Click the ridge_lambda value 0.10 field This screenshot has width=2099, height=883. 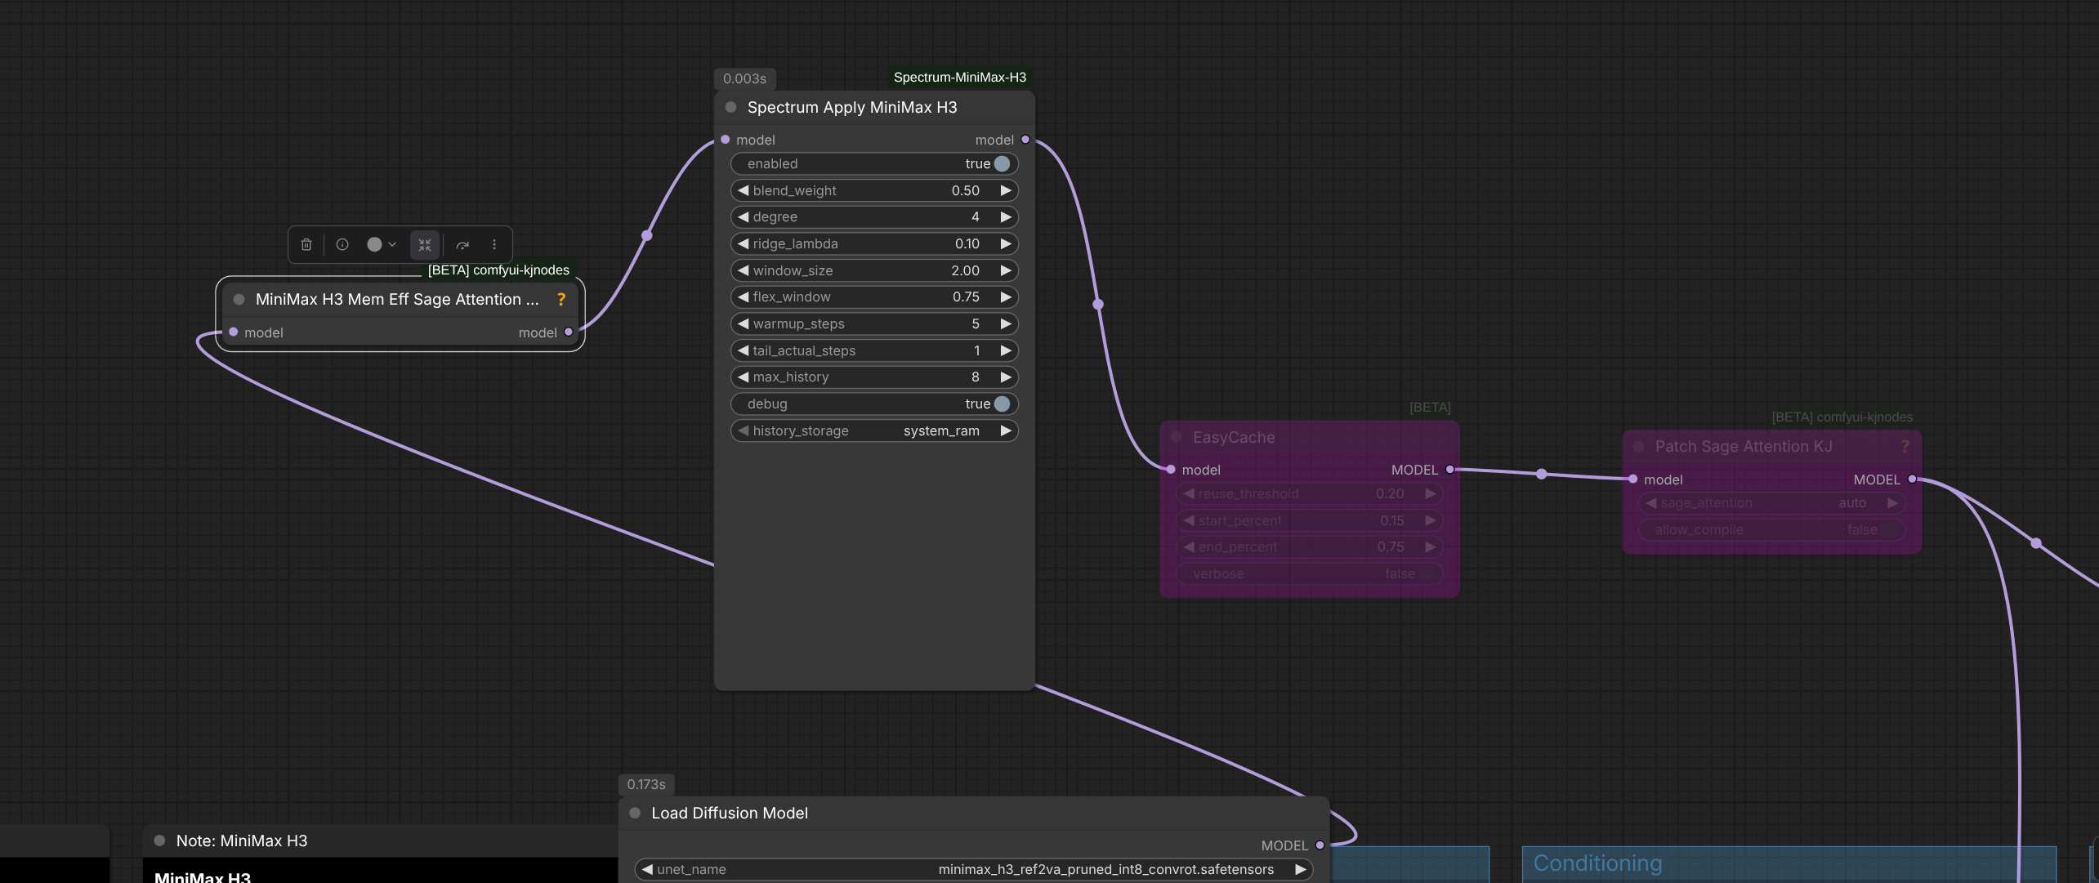tap(874, 243)
